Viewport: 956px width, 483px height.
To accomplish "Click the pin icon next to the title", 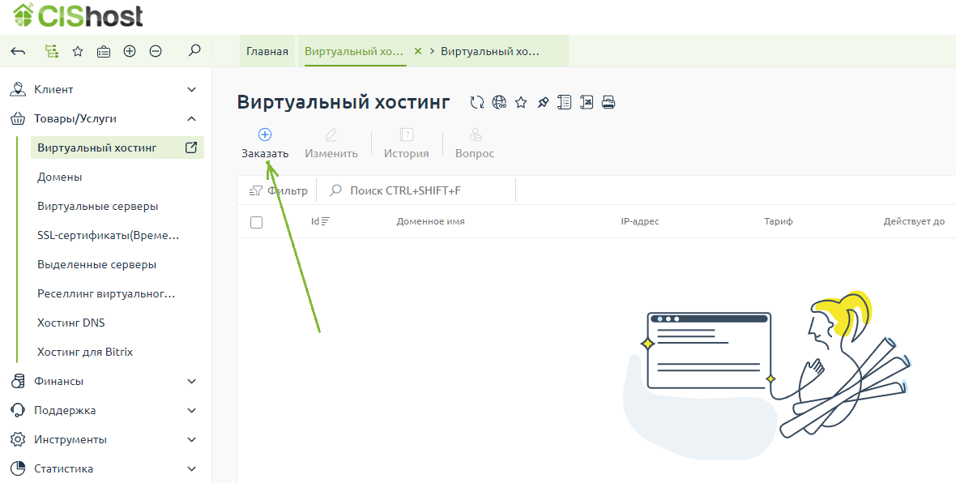I will [543, 102].
